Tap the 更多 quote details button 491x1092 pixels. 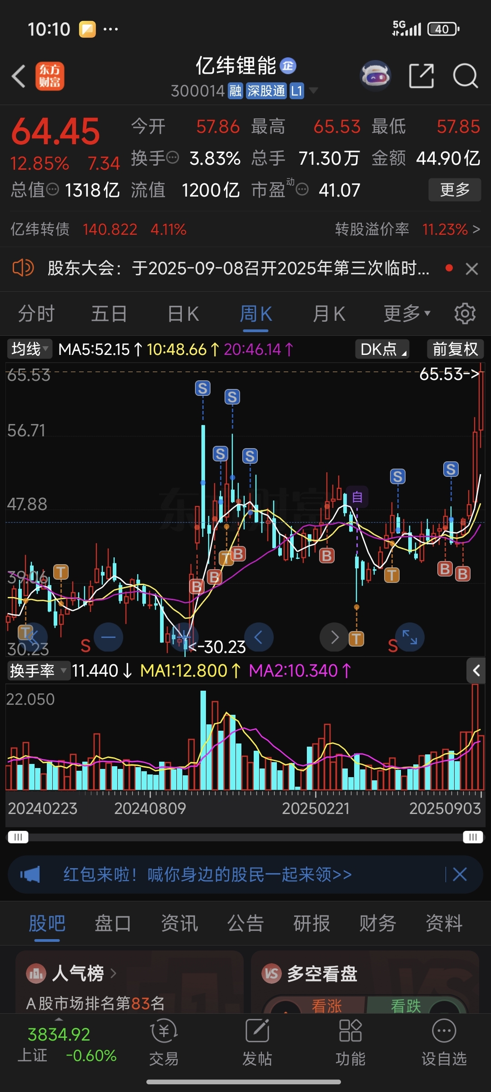(455, 190)
